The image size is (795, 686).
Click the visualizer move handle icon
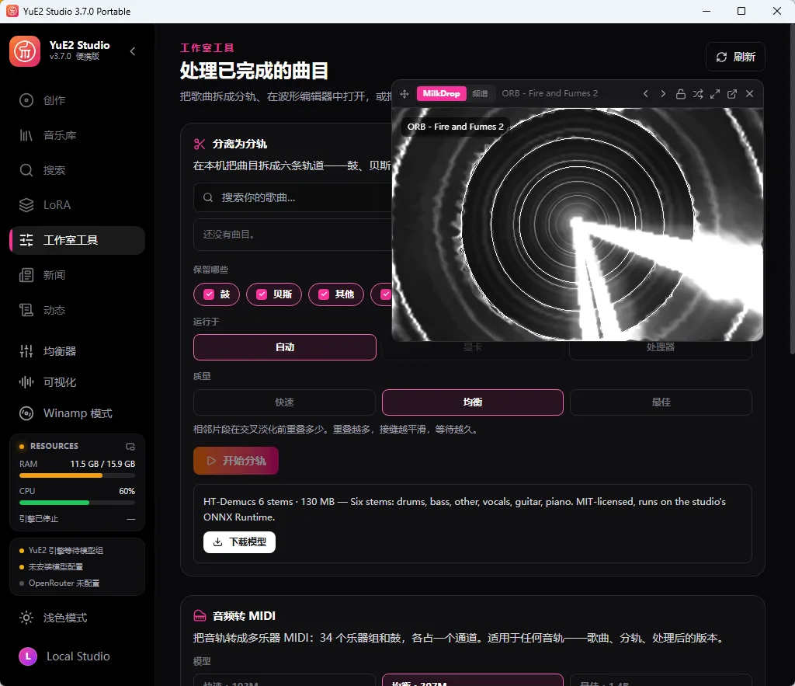[x=404, y=94]
